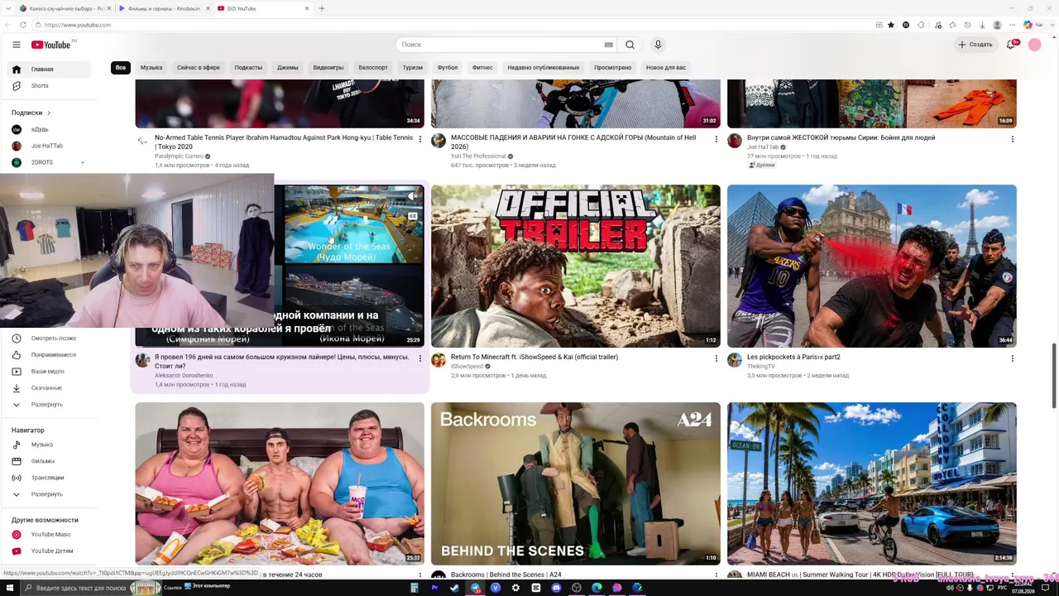Select the Сейчас в эфире chip
1059x596 pixels.
click(x=199, y=68)
